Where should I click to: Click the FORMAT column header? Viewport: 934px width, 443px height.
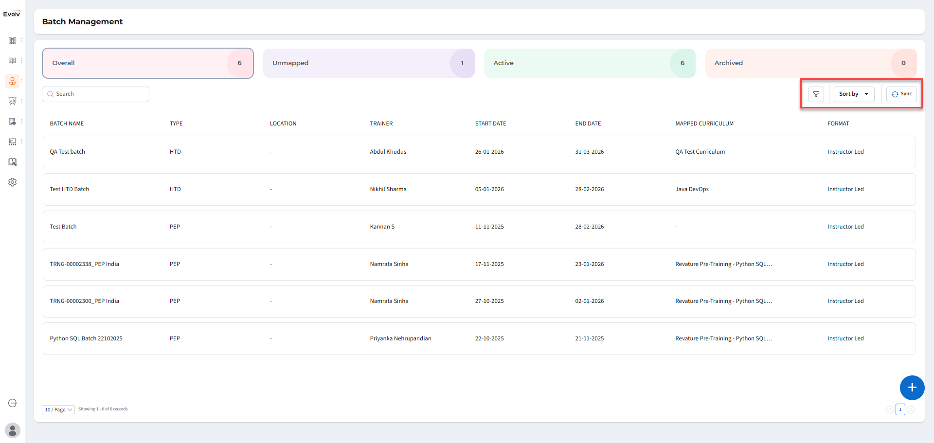click(x=838, y=124)
